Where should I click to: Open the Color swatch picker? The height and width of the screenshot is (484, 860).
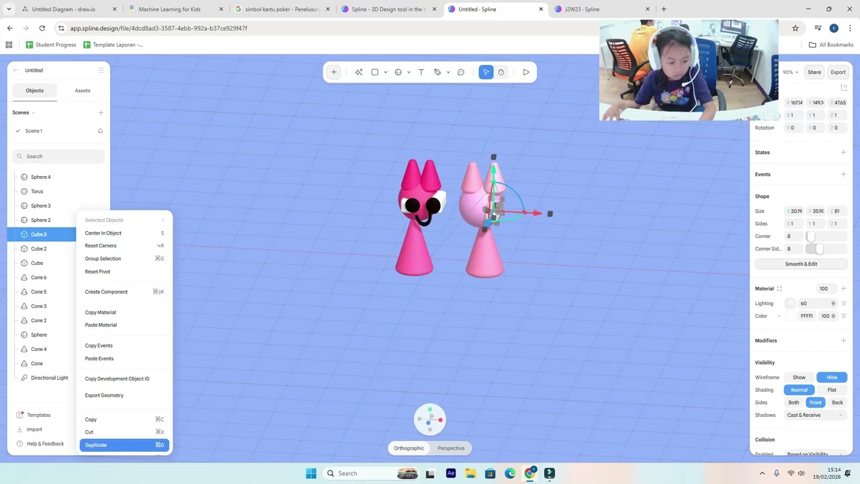pyautogui.click(x=790, y=316)
